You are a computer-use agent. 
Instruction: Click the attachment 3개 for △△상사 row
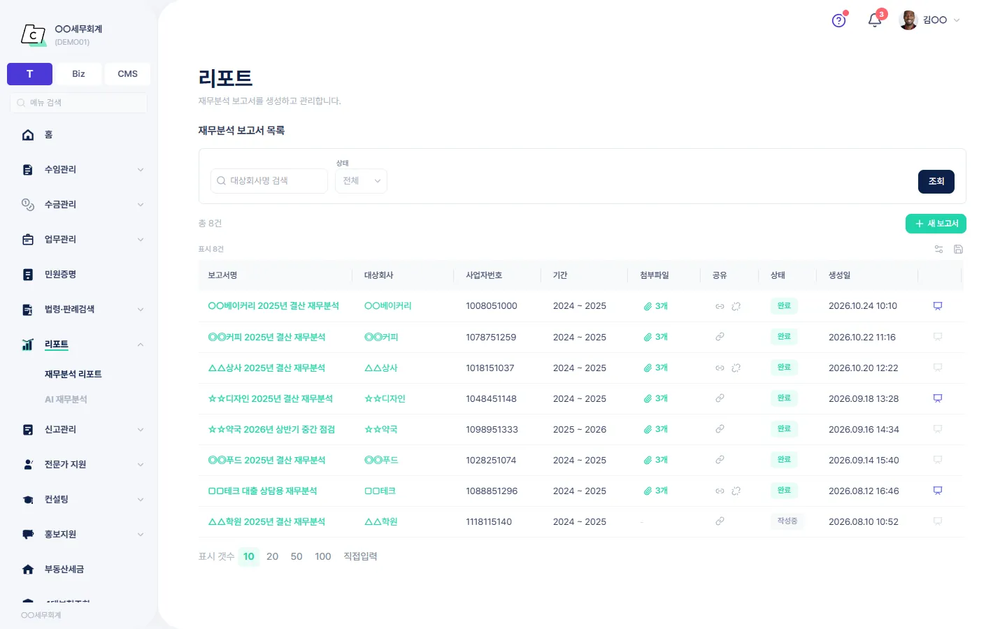(656, 368)
